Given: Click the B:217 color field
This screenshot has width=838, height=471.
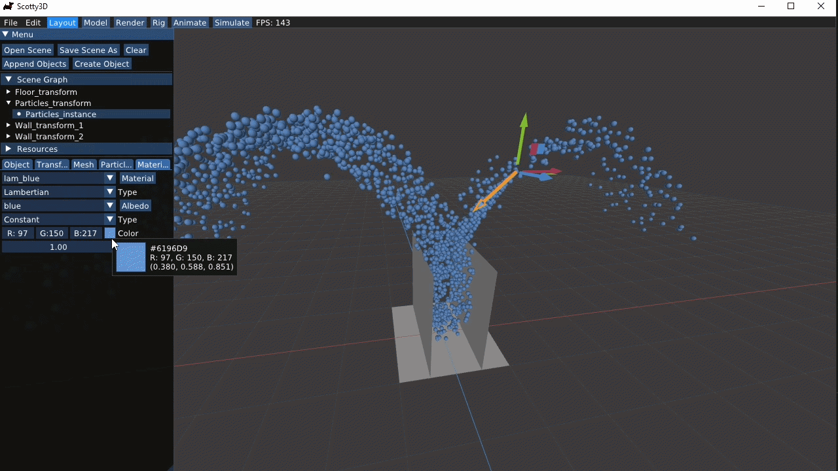Looking at the screenshot, I should click(x=86, y=234).
